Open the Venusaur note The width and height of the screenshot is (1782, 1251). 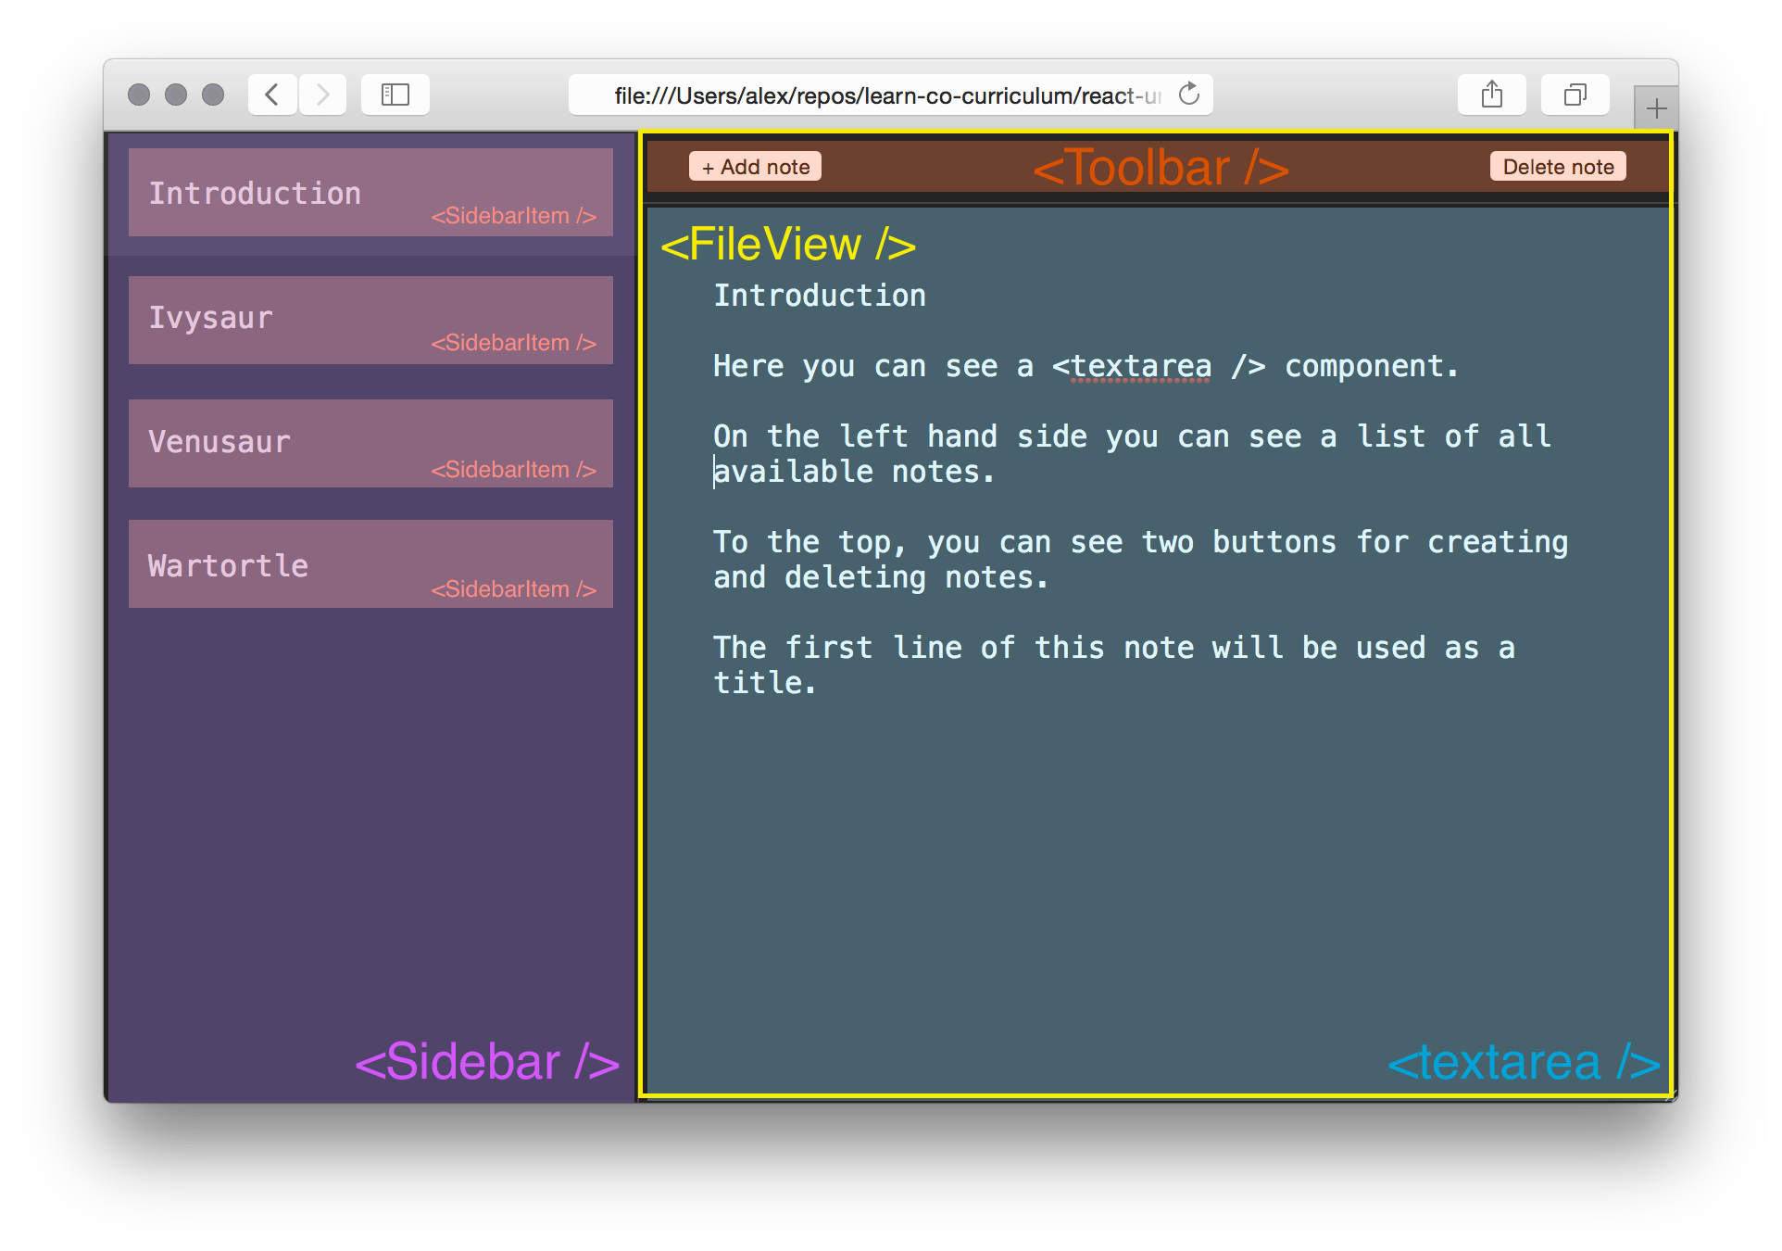click(370, 443)
